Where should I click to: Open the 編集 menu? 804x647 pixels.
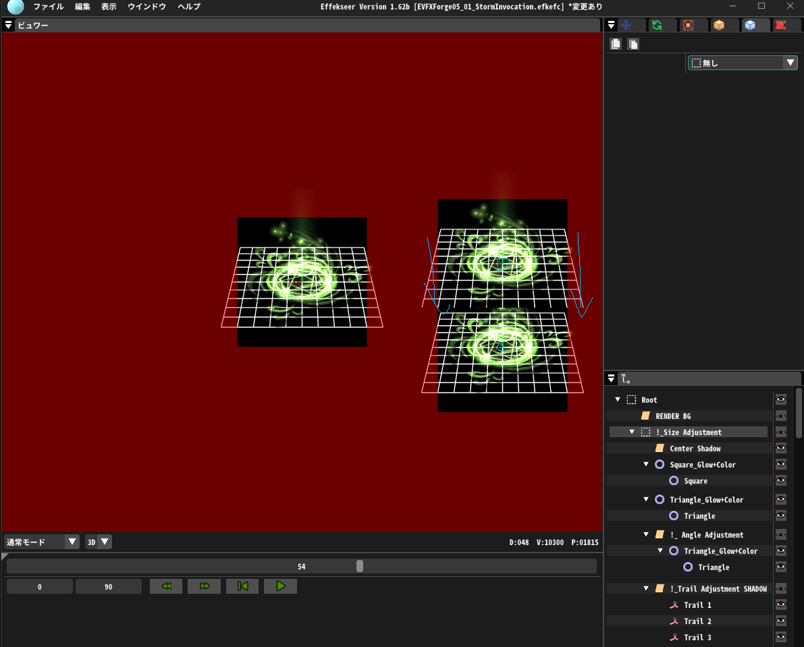coord(82,7)
